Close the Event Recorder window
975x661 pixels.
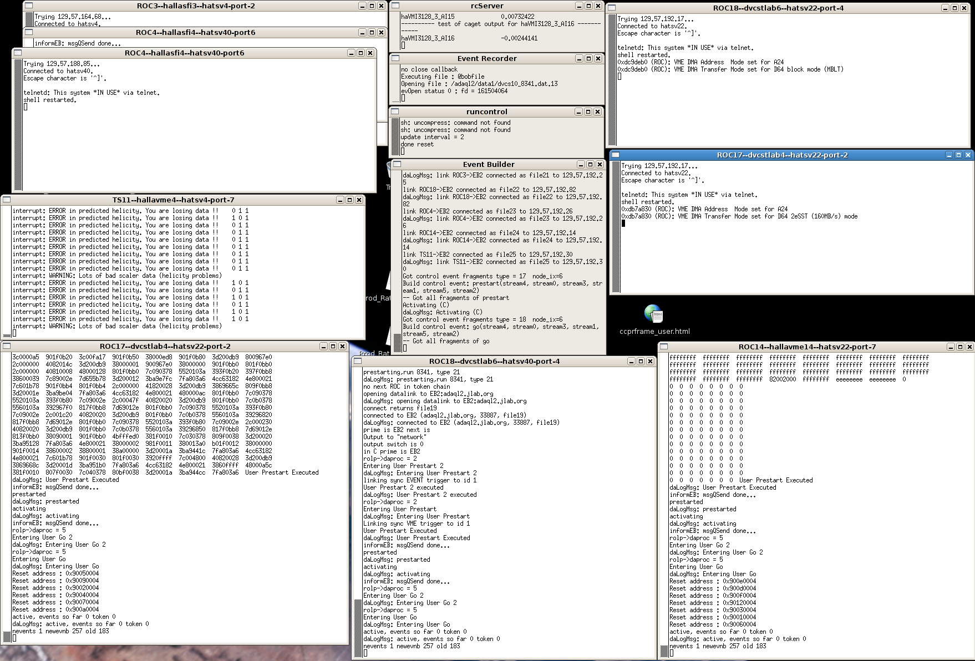598,59
